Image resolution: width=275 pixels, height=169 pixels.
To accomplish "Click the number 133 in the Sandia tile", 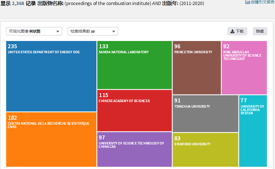I will point(104,46).
